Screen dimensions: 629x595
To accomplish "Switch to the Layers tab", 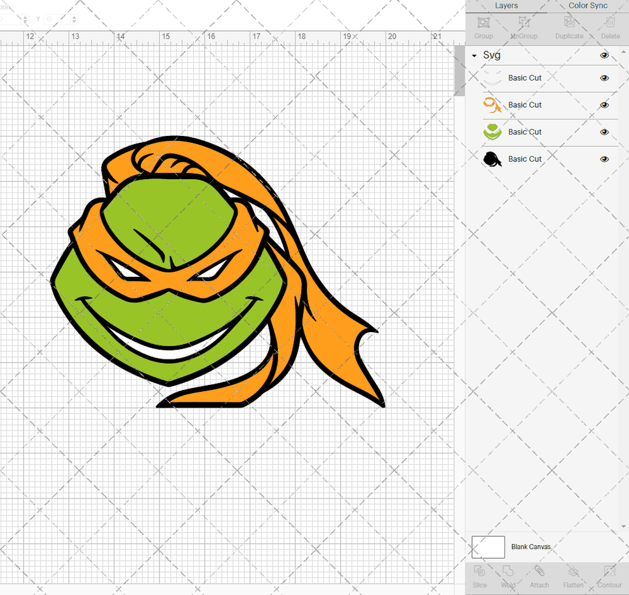I will [506, 6].
